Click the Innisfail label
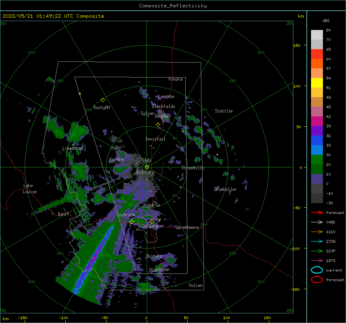 pos(155,139)
